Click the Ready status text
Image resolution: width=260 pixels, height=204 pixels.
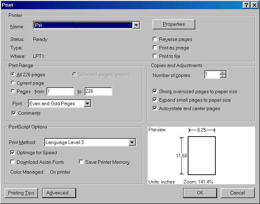(40, 39)
